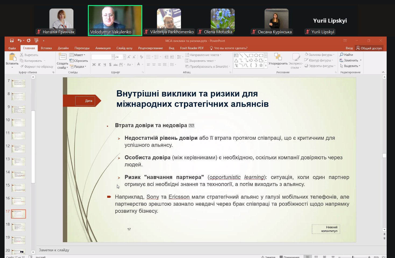This screenshot has width=395, height=258.
Task: Click the Найти magnifier search button
Action: click(x=346, y=55)
